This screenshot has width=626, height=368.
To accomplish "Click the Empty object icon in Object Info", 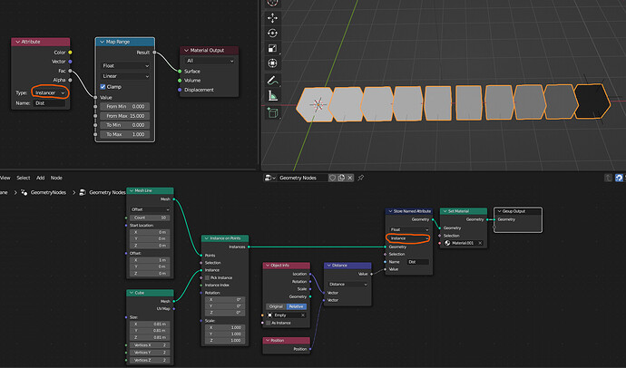I will pos(270,315).
